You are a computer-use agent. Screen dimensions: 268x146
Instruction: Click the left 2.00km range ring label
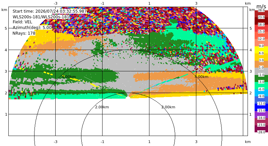click(102, 107)
